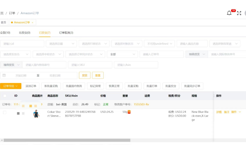Click the 搜索 search button

point(85,75)
